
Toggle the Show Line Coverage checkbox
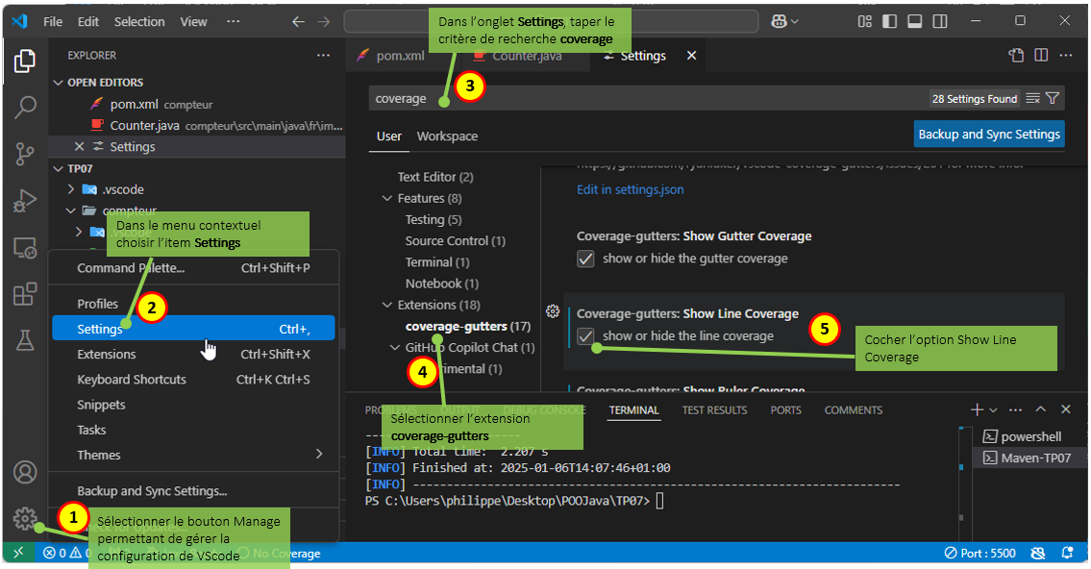pos(585,336)
